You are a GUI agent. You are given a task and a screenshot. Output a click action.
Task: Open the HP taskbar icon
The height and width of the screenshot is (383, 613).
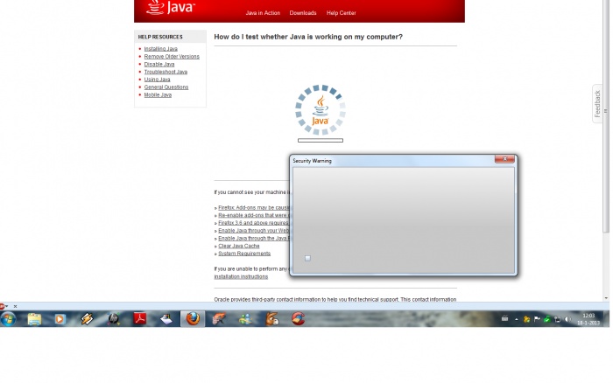pos(113,319)
